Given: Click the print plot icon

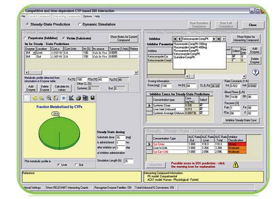Looking at the screenshot, I should coord(78,98).
